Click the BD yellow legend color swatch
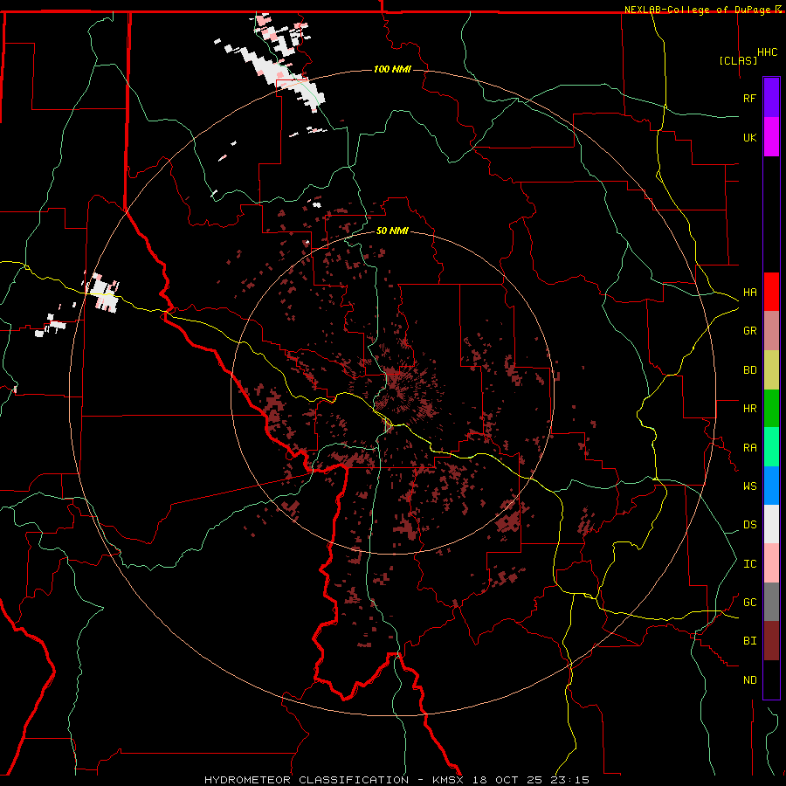This screenshot has height=786, width=786. (x=771, y=370)
